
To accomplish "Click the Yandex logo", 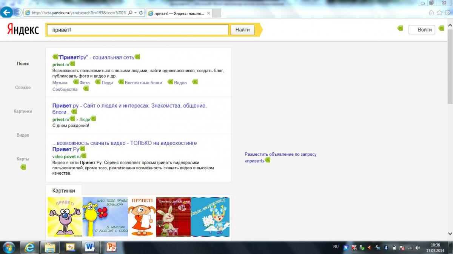I will coord(23,30).
